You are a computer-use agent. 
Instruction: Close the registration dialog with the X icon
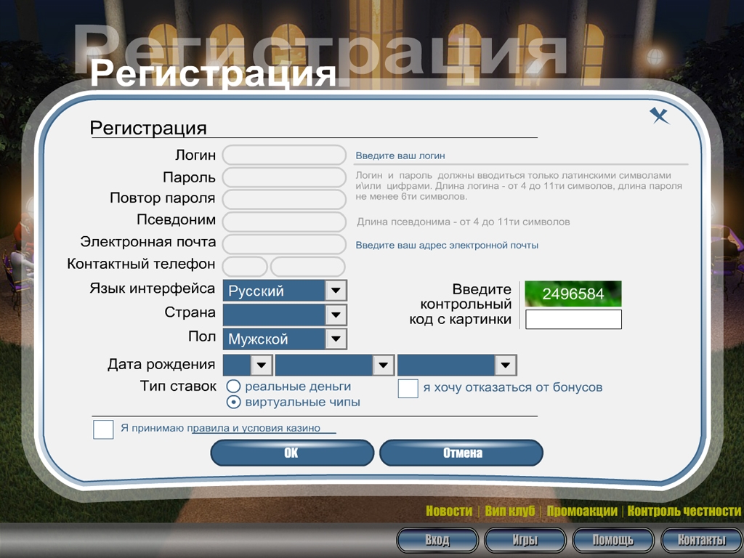coord(660,115)
